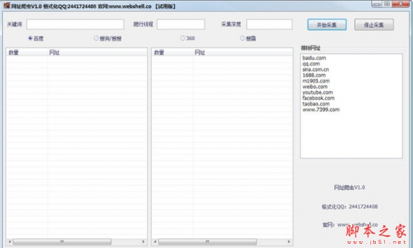This screenshot has width=413, height=248.
Task: Focus the 爬行线程 thread count field
Action: [180, 24]
